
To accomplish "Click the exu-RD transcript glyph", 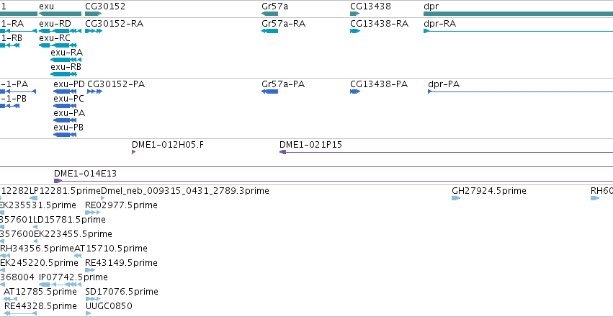I will [61, 31].
